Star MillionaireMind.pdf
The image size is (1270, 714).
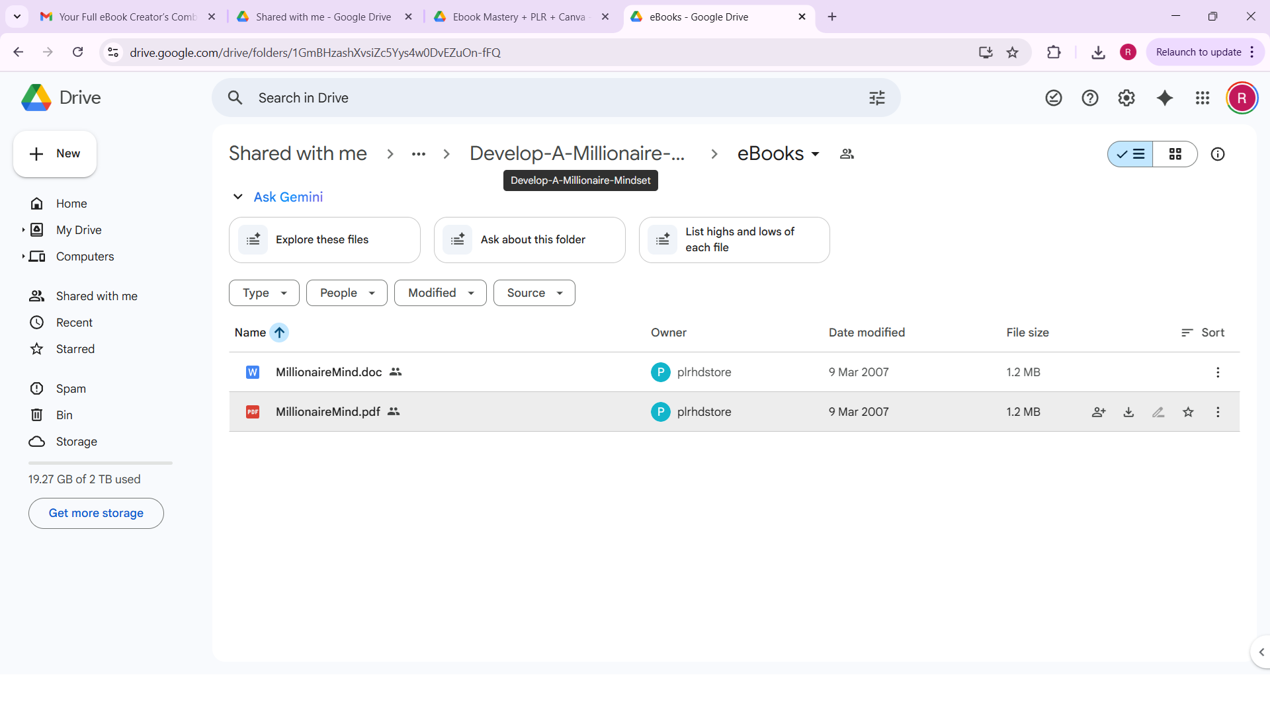(1188, 411)
